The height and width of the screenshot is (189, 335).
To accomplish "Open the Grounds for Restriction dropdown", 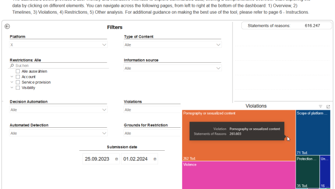I will [152, 133].
